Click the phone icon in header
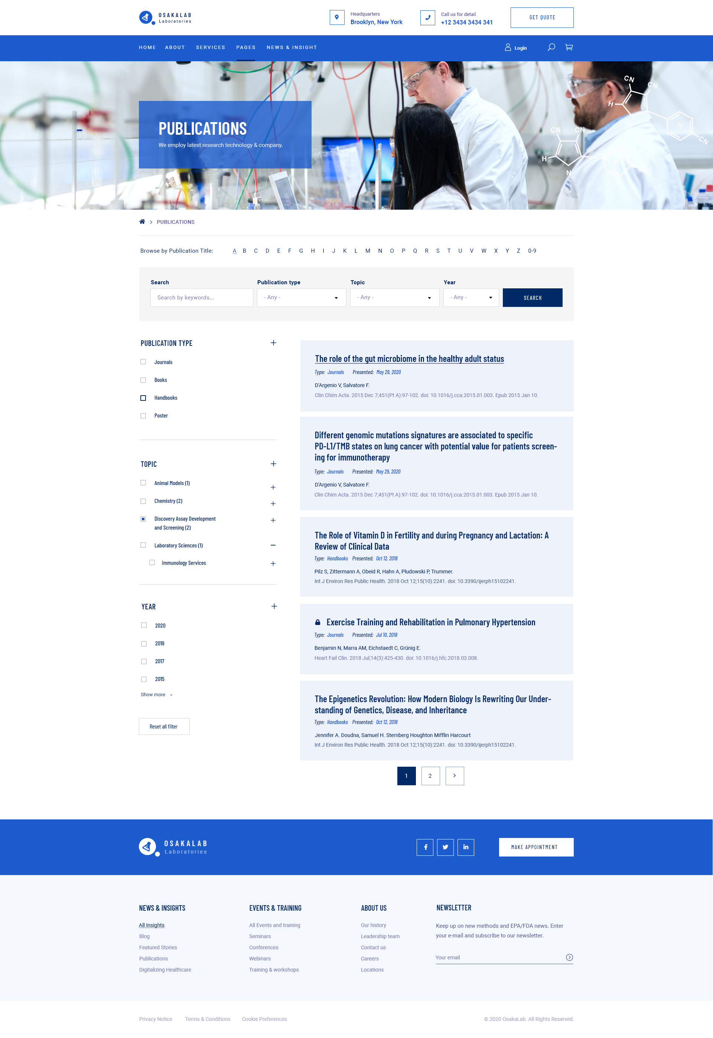713x1038 pixels. [x=427, y=18]
